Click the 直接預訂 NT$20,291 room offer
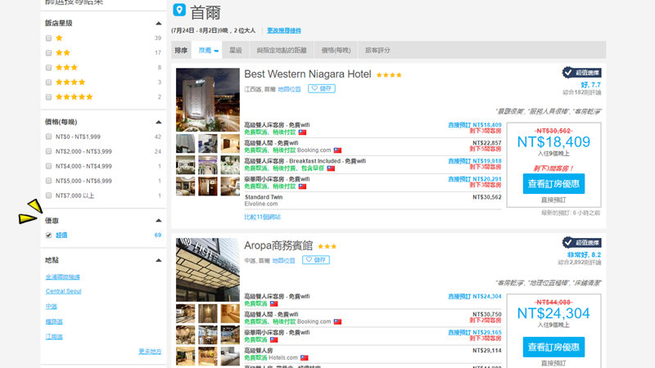Viewport: 655px width, 368px height. 475,179
